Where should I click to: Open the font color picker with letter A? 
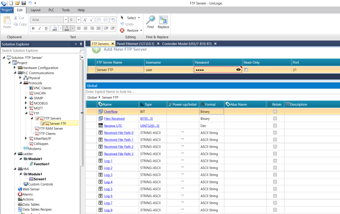67,29
